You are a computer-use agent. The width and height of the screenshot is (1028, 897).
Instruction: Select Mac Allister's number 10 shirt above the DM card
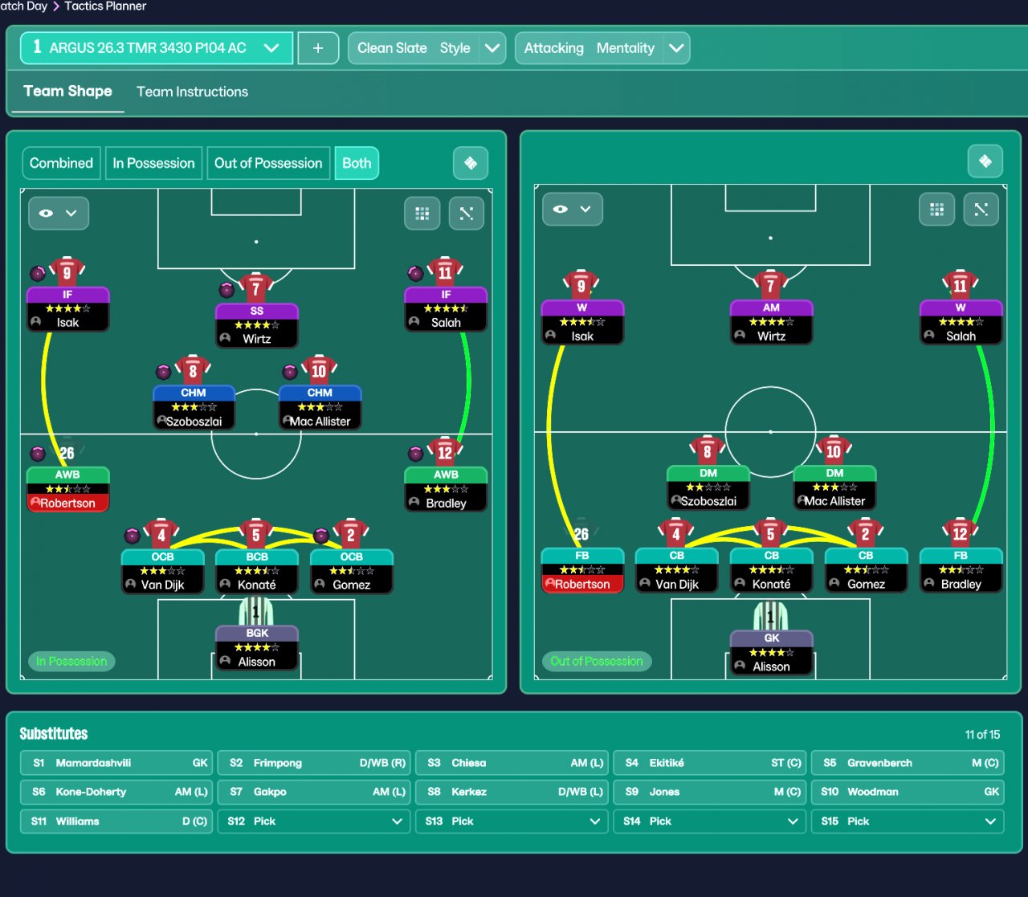click(834, 451)
